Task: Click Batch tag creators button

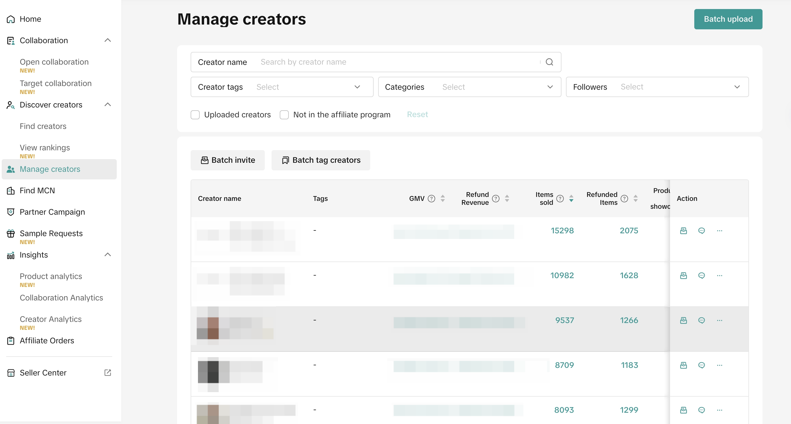Action: 321,160
